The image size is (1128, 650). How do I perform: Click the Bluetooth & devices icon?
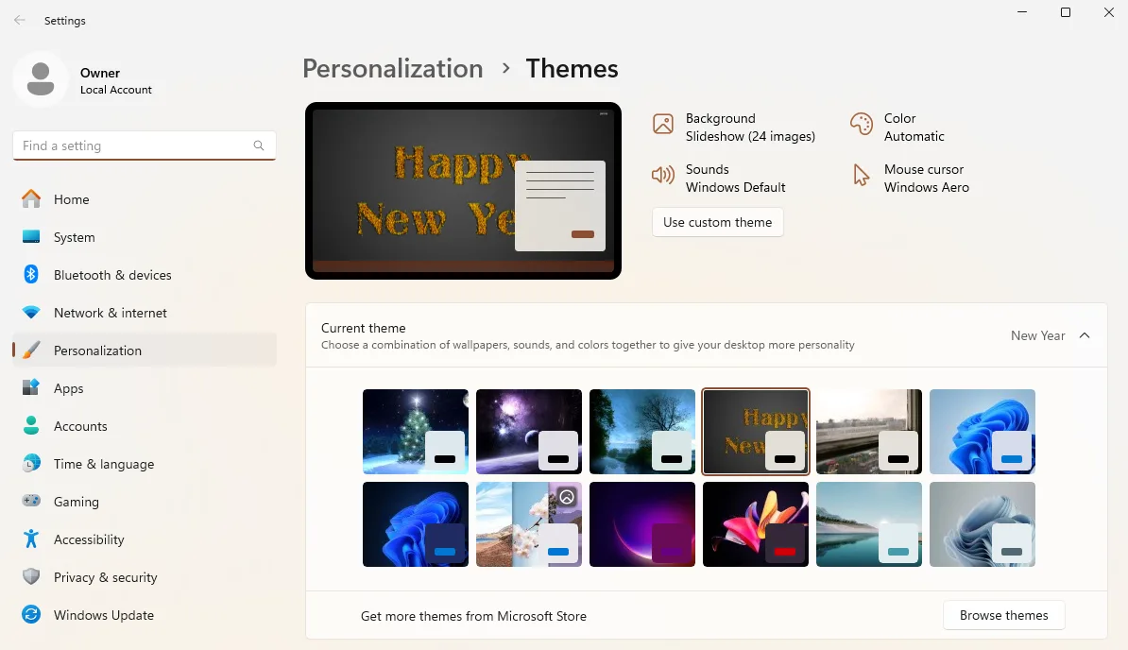click(x=31, y=275)
